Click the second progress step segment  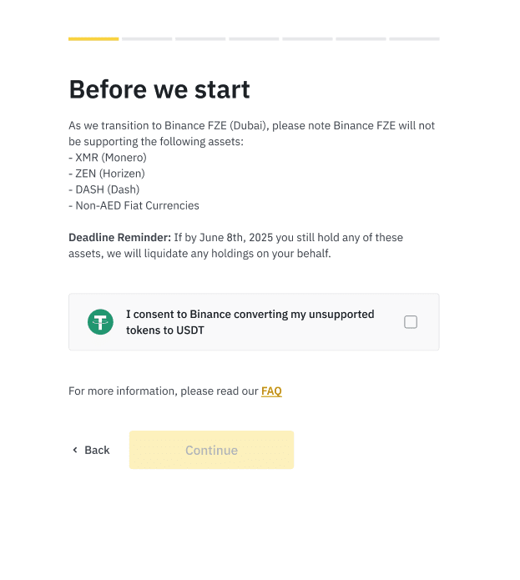[x=147, y=38]
